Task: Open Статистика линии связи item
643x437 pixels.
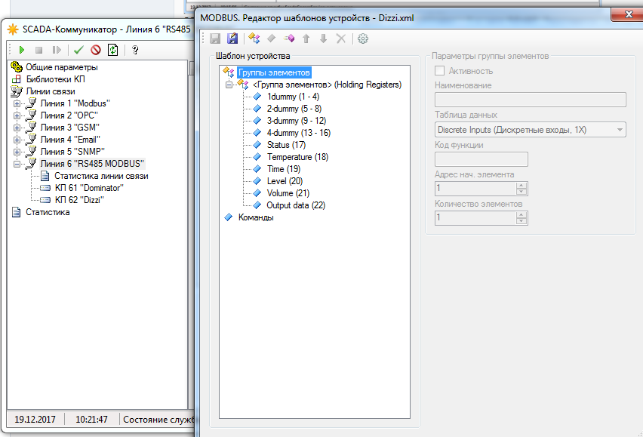Action: 101,176
